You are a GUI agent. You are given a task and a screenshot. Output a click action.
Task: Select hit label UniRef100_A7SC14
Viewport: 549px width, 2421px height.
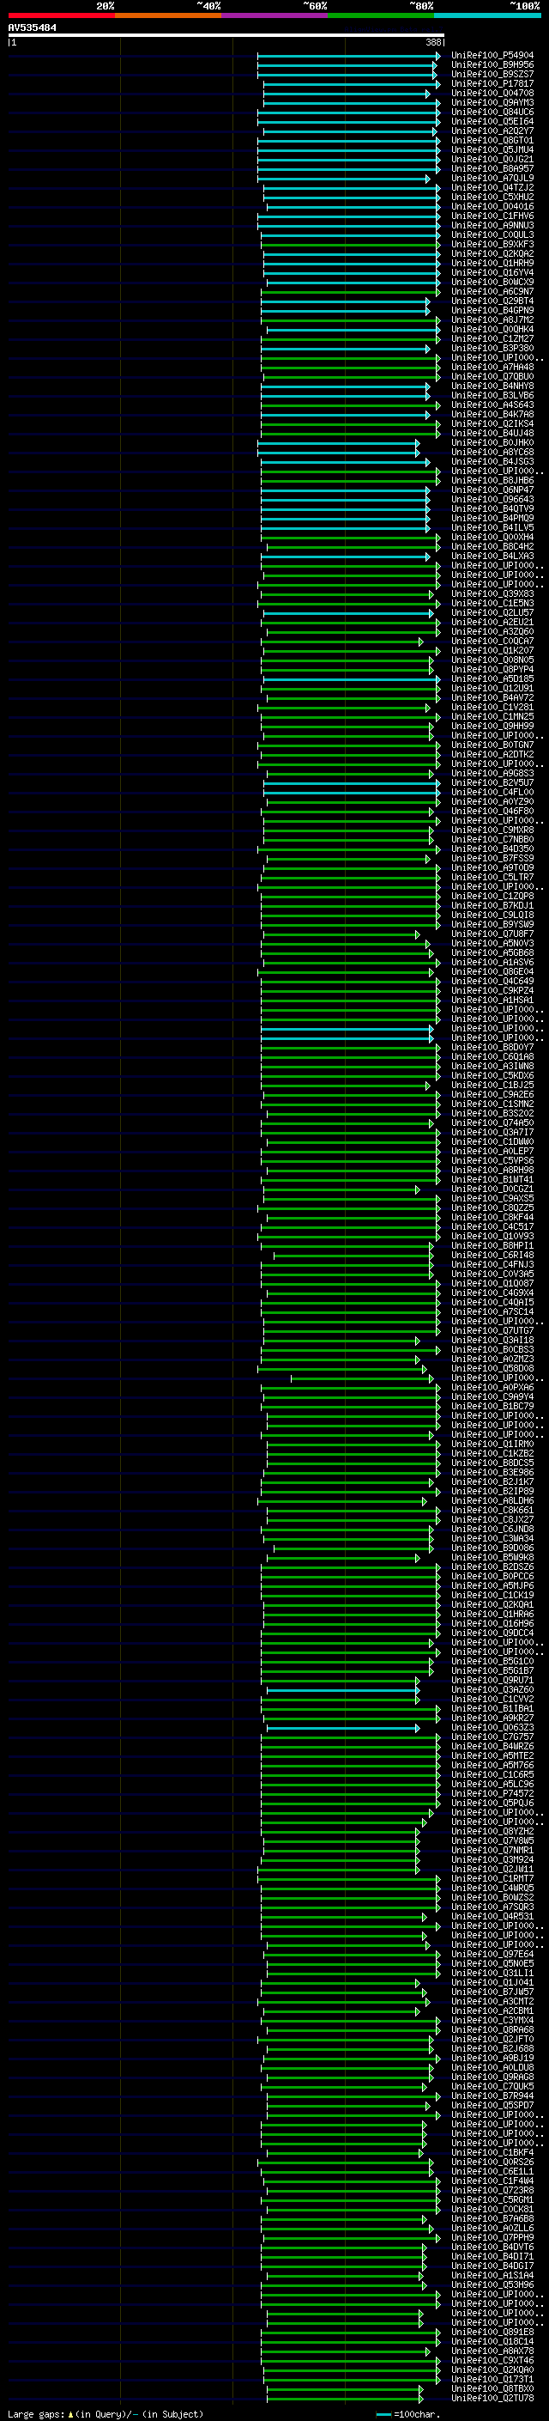point(492,1312)
